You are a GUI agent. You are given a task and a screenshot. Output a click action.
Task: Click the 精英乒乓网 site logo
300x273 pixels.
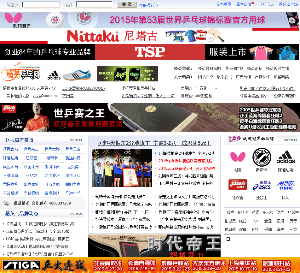click(x=20, y=72)
